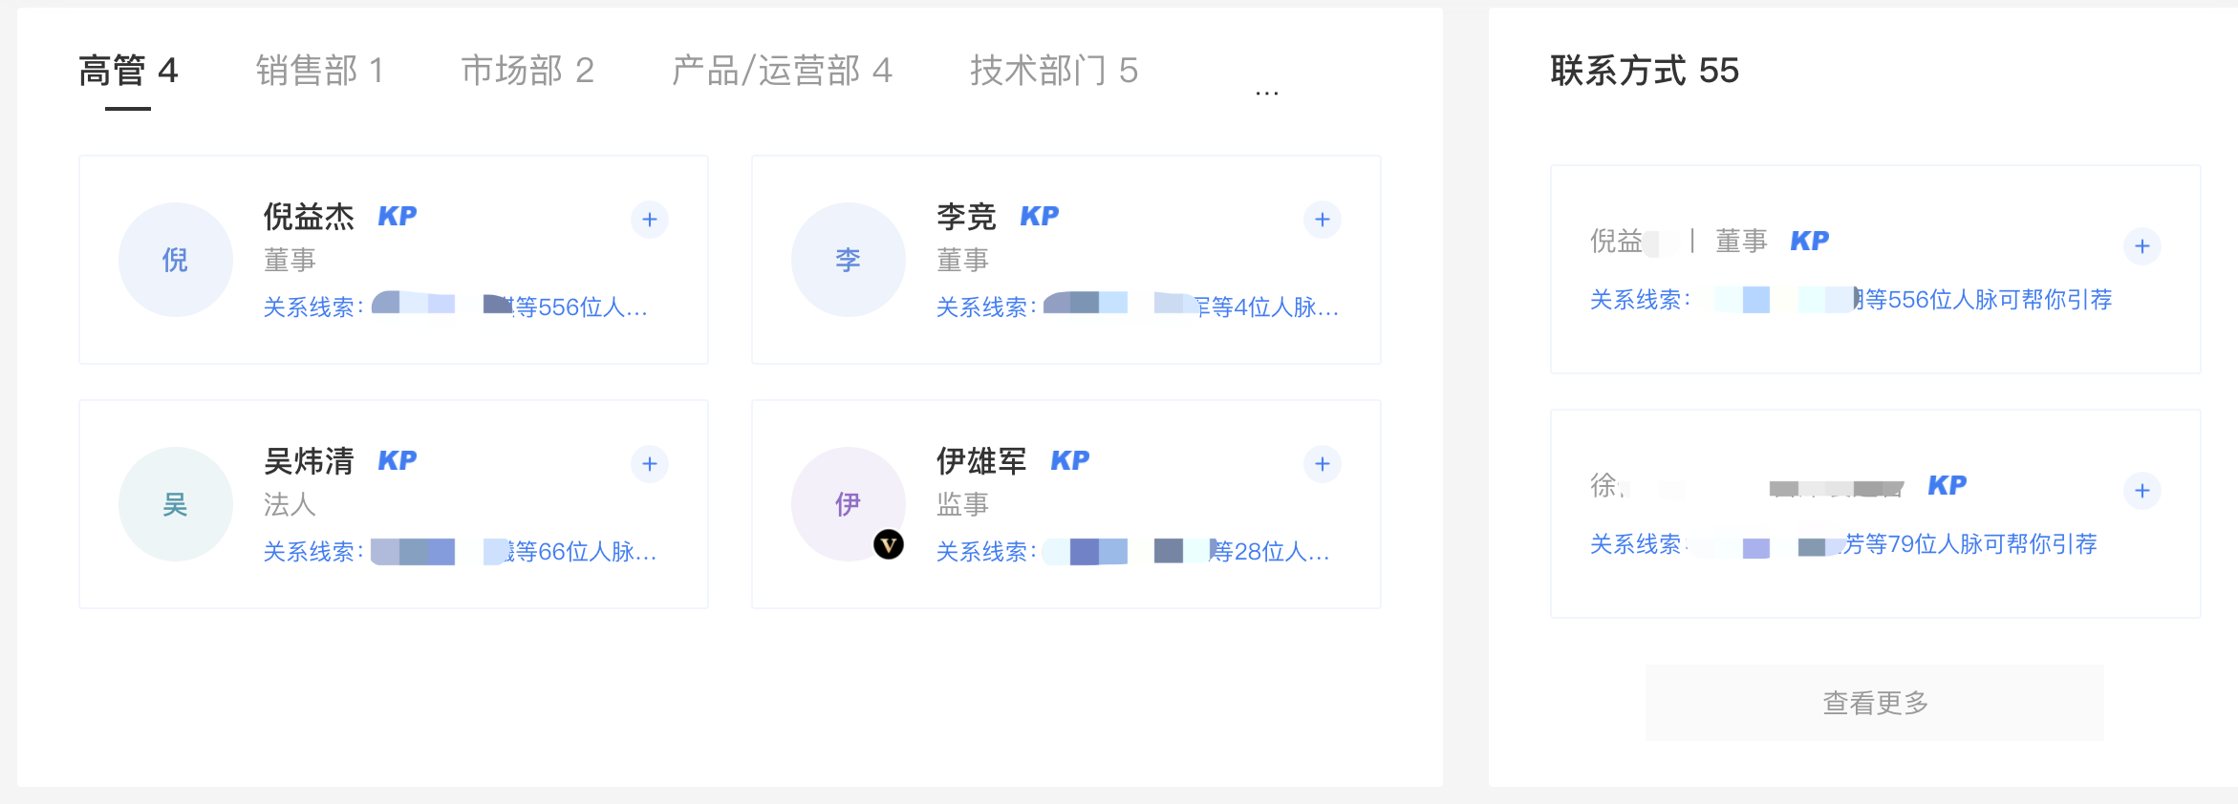Screen dimensions: 2238x804
Task: Click the 李 avatar circle
Action: [x=848, y=260]
